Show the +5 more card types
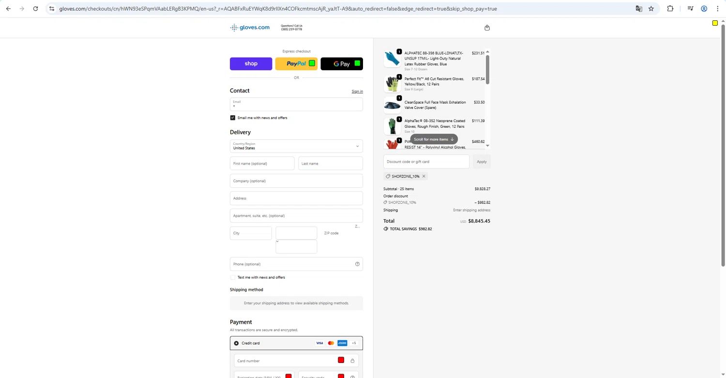 pyautogui.click(x=354, y=343)
